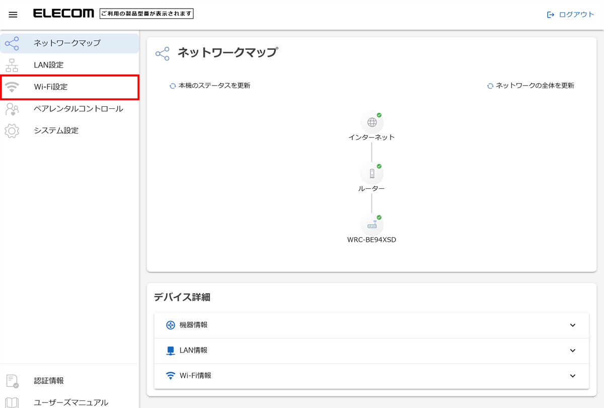Click the Wi-Fi情報 label text
The image size is (604, 408).
click(x=195, y=375)
